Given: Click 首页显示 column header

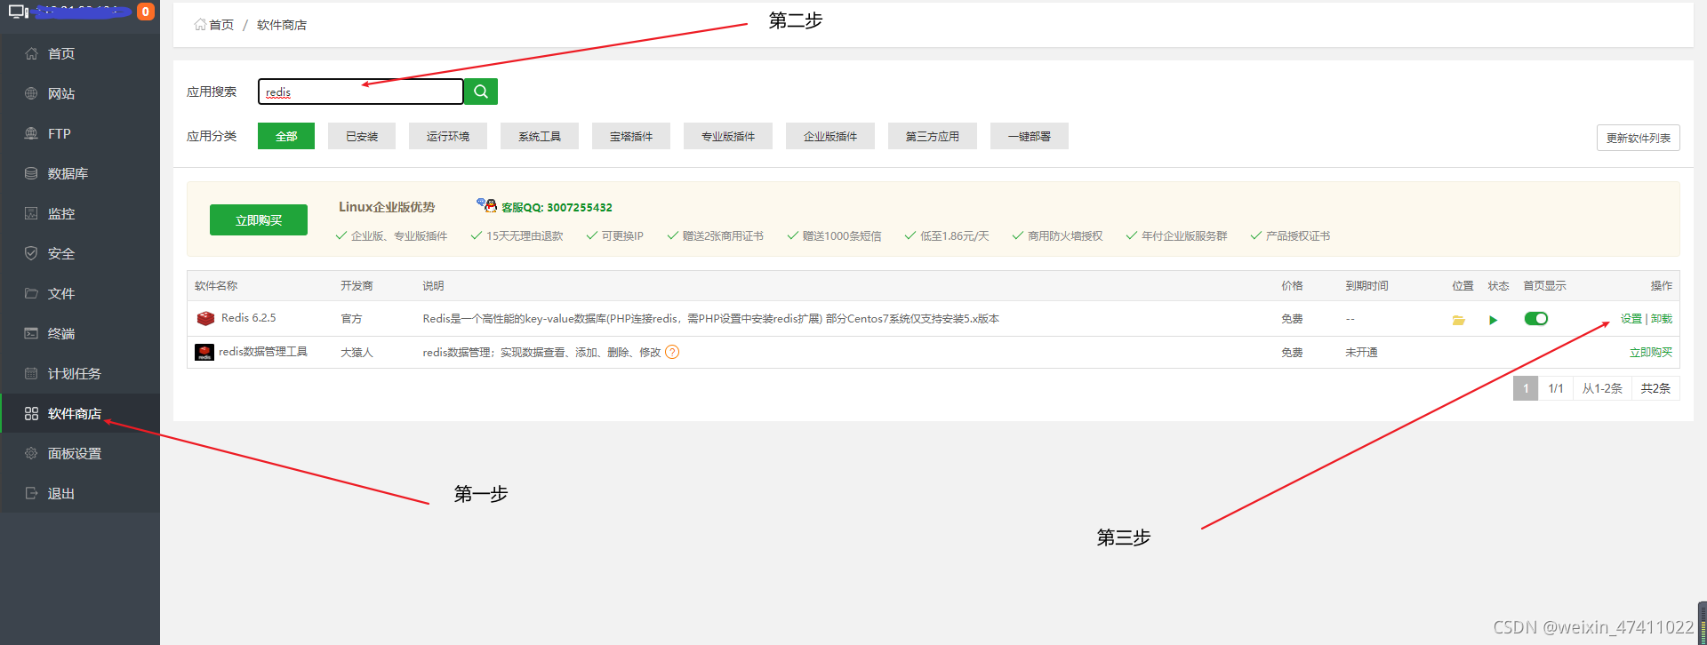Looking at the screenshot, I should click(1544, 286).
